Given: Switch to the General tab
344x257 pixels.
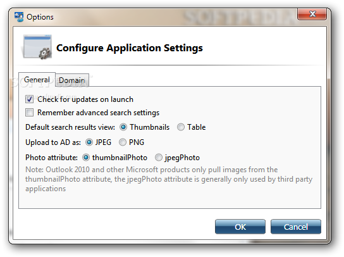Looking at the screenshot, I should [x=37, y=80].
